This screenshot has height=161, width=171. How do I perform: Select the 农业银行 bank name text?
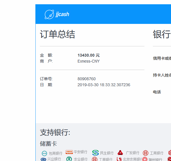[81, 159]
